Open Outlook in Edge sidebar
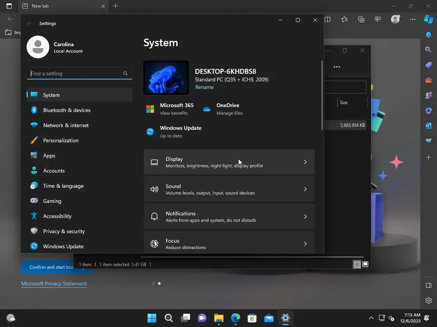This screenshot has height=327, width=437. coord(429,126)
